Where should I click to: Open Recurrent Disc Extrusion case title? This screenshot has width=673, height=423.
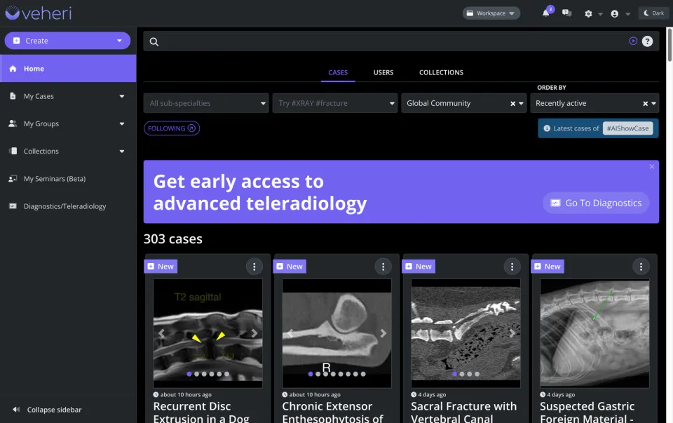tap(201, 412)
